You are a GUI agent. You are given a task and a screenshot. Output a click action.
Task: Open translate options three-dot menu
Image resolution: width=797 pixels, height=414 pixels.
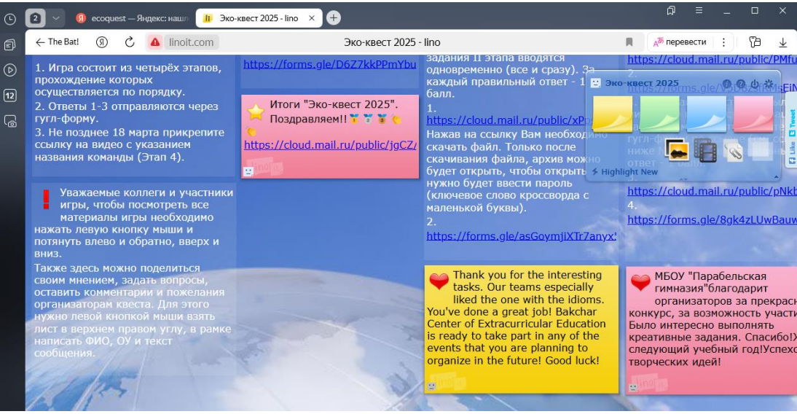pos(723,42)
